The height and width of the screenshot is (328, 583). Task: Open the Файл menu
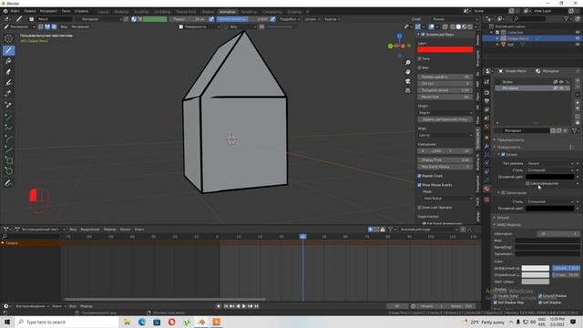(15, 11)
